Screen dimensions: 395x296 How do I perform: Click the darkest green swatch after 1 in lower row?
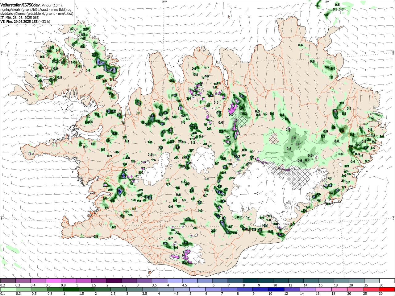click(71, 289)
